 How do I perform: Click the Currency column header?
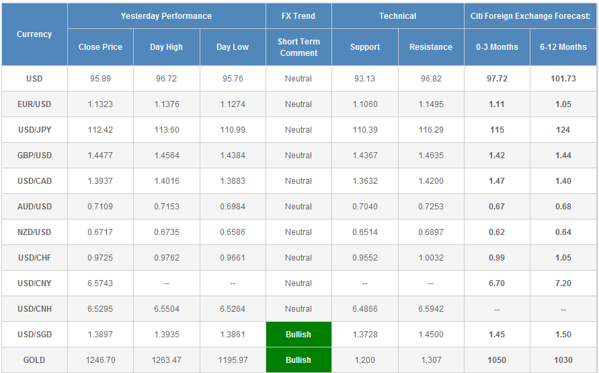coord(34,34)
